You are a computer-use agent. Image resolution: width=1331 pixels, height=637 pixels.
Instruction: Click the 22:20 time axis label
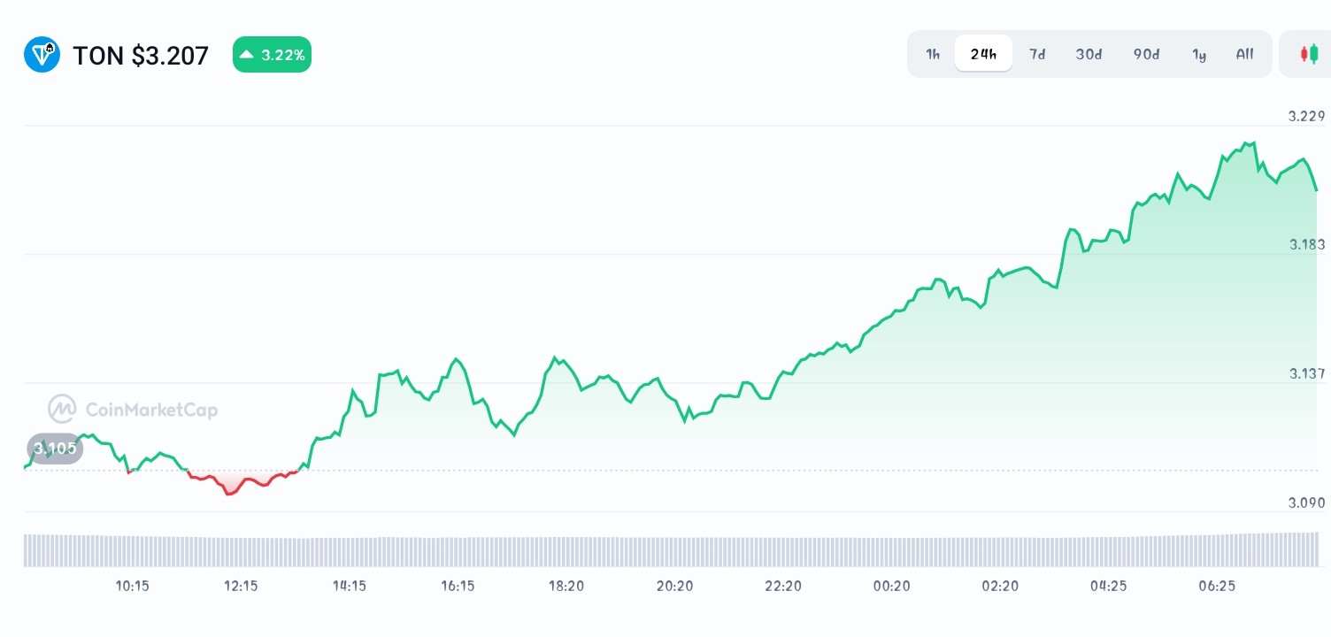coord(783,586)
